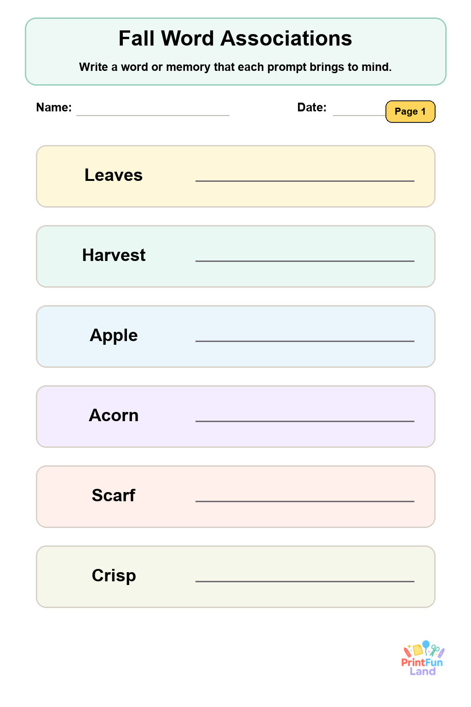Click the Date: label
The image size is (471, 707).
coord(312,107)
